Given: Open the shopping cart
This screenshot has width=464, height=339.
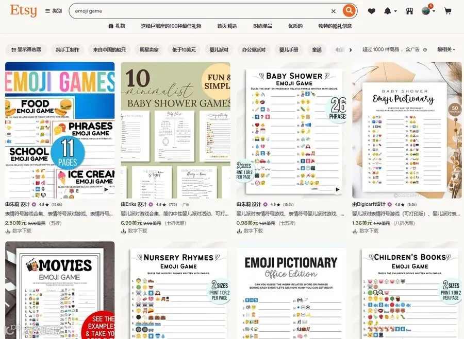Looking at the screenshot, I should point(448,11).
